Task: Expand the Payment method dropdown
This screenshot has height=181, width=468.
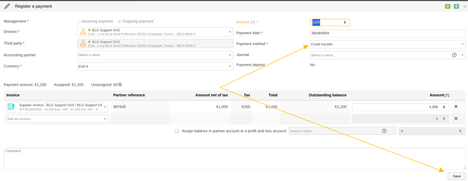Action: pyautogui.click(x=388, y=44)
